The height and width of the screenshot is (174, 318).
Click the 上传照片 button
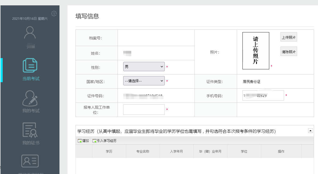(x=289, y=37)
